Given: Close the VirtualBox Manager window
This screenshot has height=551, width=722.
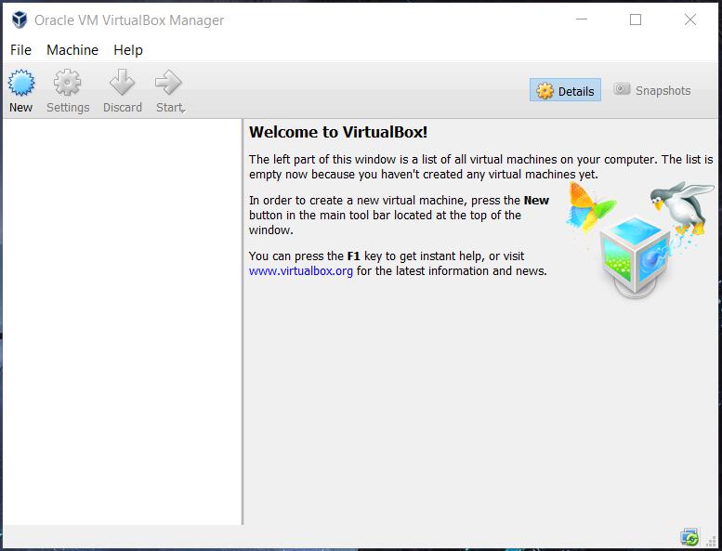Looking at the screenshot, I should click(x=689, y=20).
